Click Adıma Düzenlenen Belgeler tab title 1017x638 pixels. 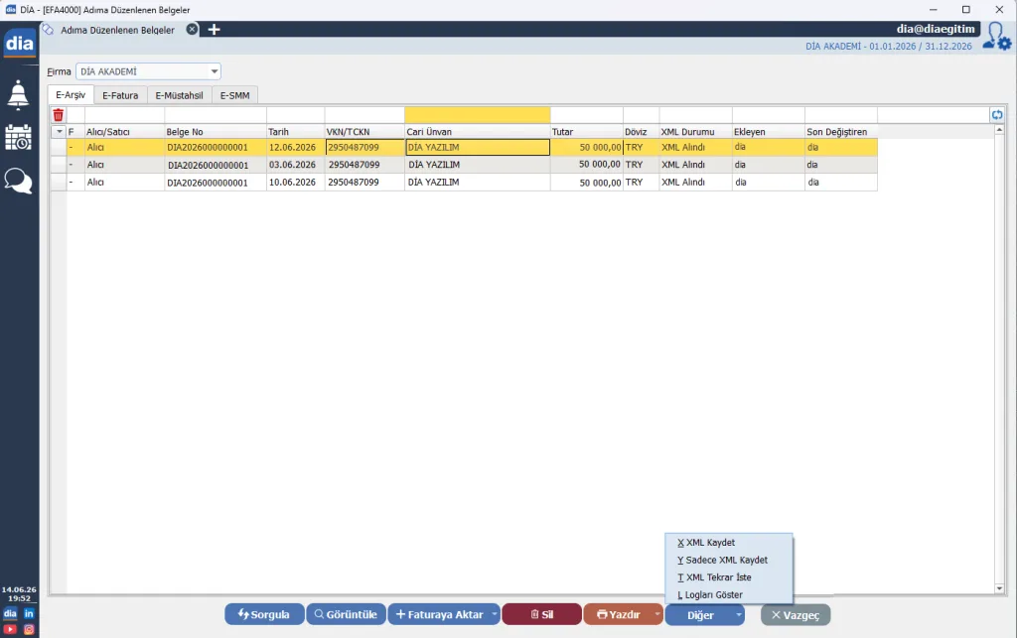(117, 30)
